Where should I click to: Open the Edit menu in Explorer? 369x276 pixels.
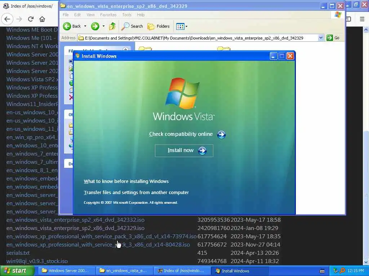click(x=77, y=15)
